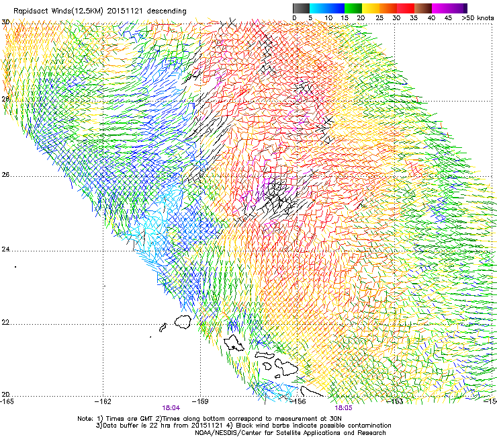Click the red 30-35 knots legend swatch
Image resolution: width=497 pixels, height=437 pixels.
pyautogui.click(x=406, y=8)
